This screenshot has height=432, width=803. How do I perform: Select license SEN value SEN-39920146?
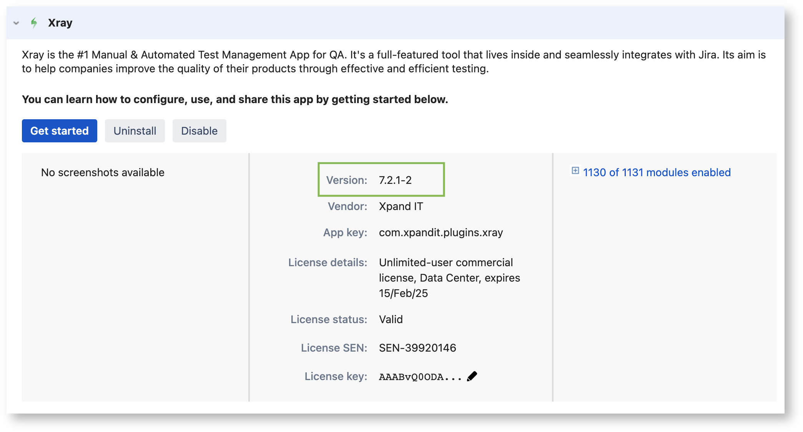click(x=417, y=348)
